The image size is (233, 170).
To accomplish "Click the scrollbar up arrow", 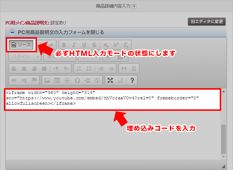I will coord(223,91).
